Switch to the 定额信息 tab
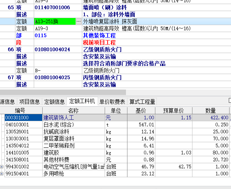The height and width of the screenshot is (189, 231). click(54, 102)
